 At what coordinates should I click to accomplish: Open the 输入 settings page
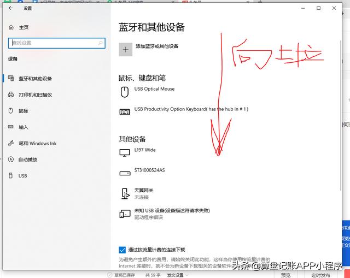pos(18,127)
